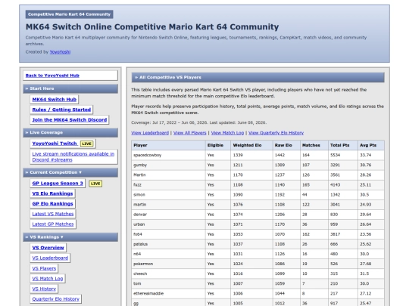
Task: Select player name spacedcowboy
Action: (x=148, y=155)
